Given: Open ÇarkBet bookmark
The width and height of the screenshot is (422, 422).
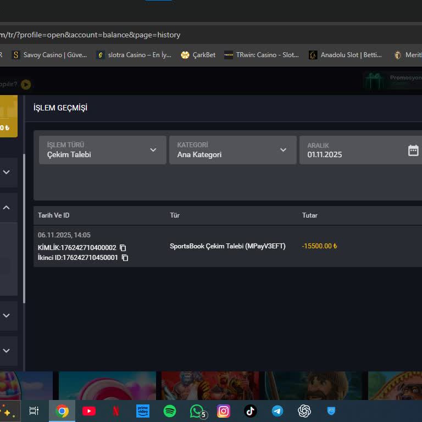Looking at the screenshot, I should [198, 55].
